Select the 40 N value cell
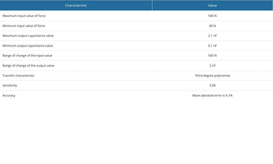This screenshot has height=164, width=273. coord(212,26)
